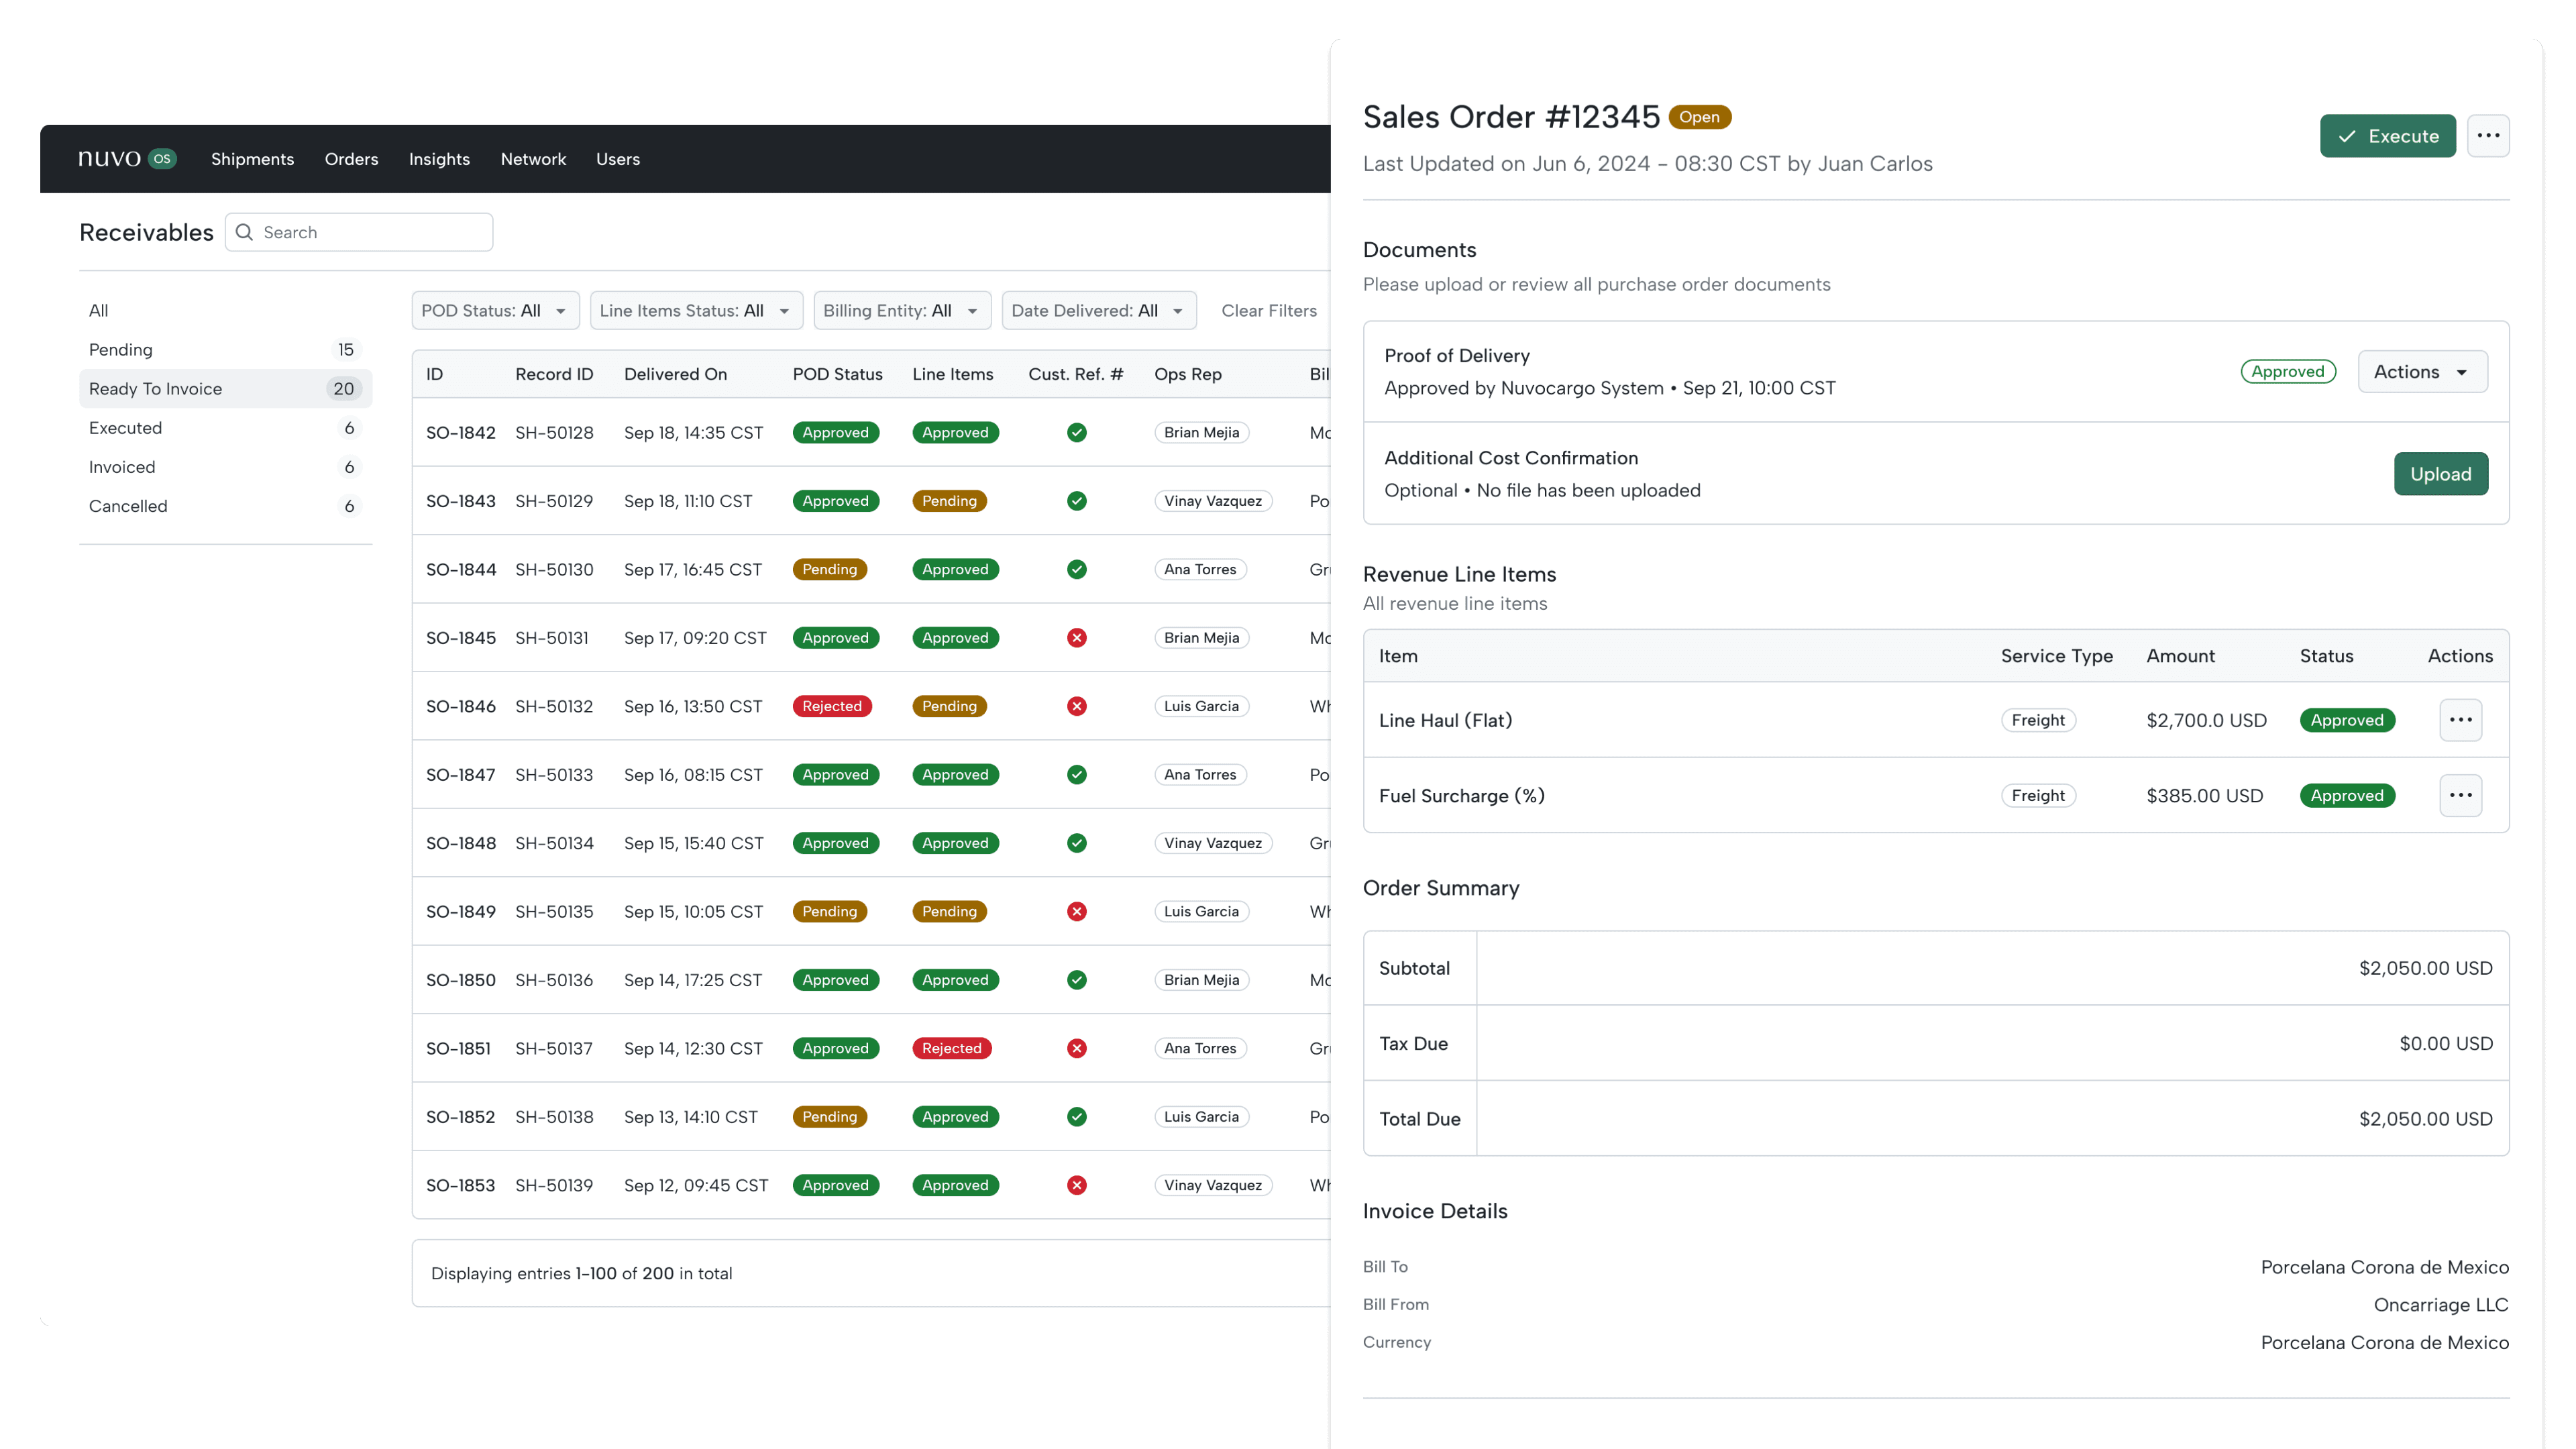Click red cross icon in SO-1851 row
The height and width of the screenshot is (1449, 2576).
(1076, 1048)
